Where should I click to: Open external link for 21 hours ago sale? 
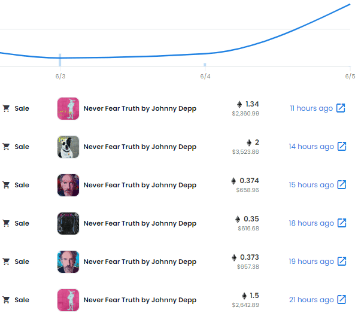click(342, 300)
